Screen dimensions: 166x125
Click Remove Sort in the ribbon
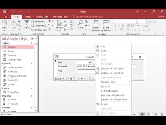coord(39,30)
